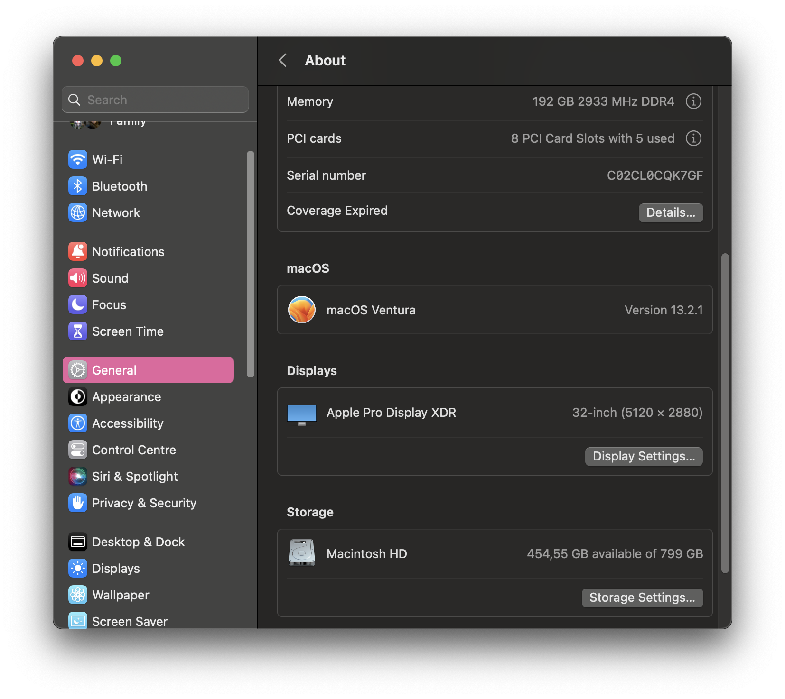Open Privacy & Security settings
The height and width of the screenshot is (699, 785).
[148, 503]
